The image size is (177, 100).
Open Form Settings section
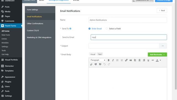[40, 10]
